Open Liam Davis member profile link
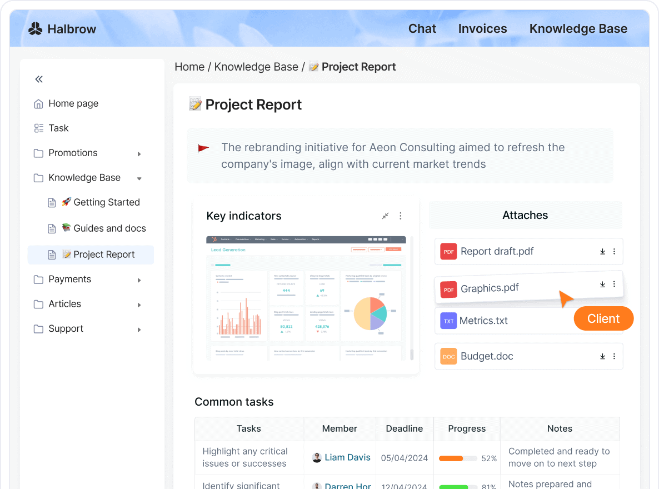This screenshot has width=659, height=489. coord(347,457)
